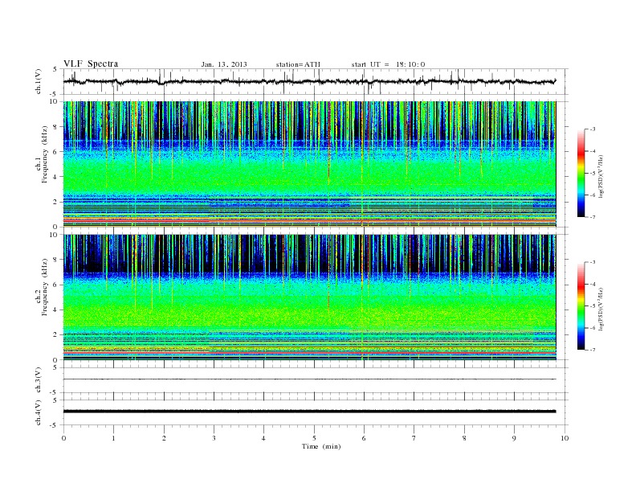This screenshot has height=492, width=636.
Task: Click the "ch.3(V)" axis label
Action: (x=39, y=380)
